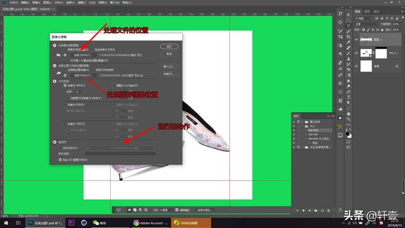Expand the first action folder in the Actions panel

pos(302,122)
